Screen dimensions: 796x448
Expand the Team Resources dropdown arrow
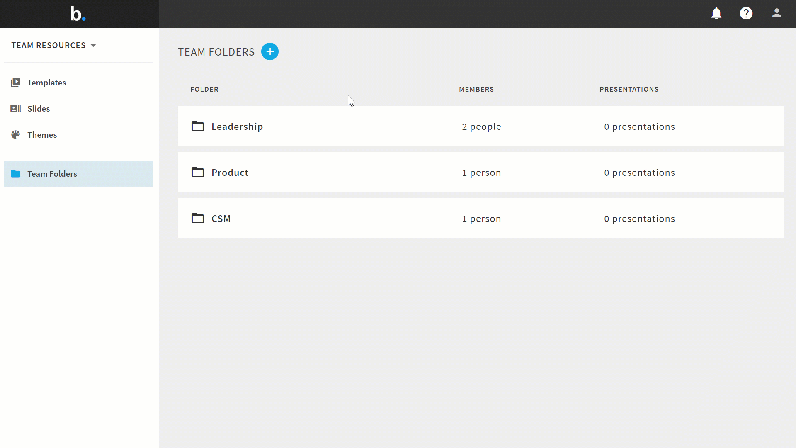tap(93, 45)
